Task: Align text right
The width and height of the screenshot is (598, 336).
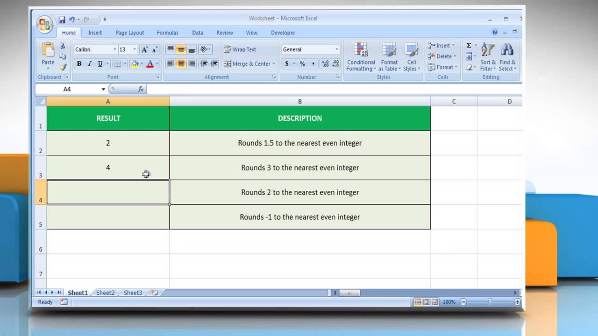Action: pos(192,64)
